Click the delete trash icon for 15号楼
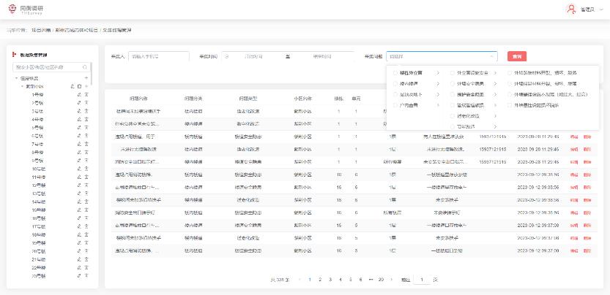 pyautogui.click(x=86, y=210)
